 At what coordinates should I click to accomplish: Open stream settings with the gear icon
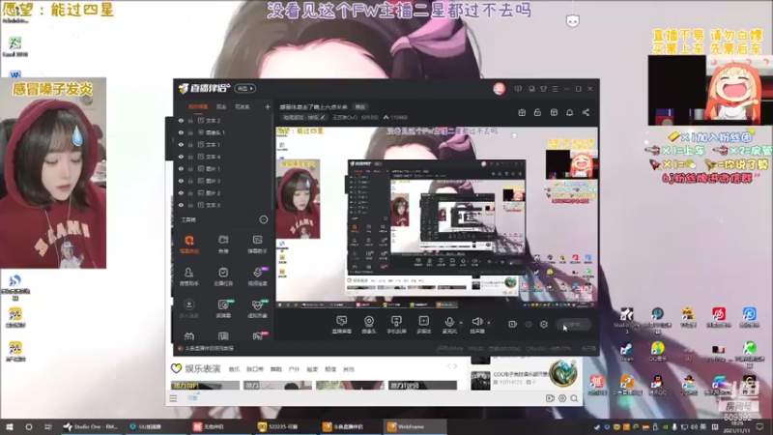(544, 324)
